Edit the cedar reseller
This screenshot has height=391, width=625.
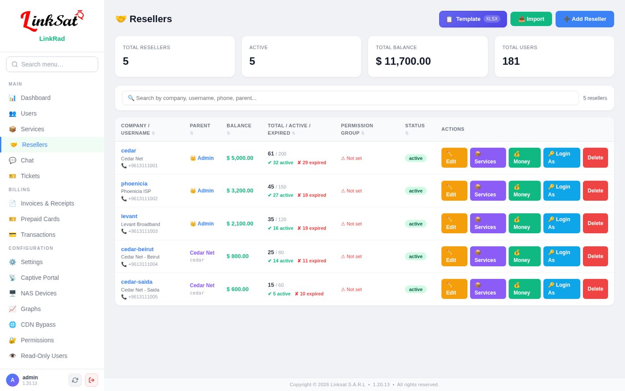(x=454, y=158)
